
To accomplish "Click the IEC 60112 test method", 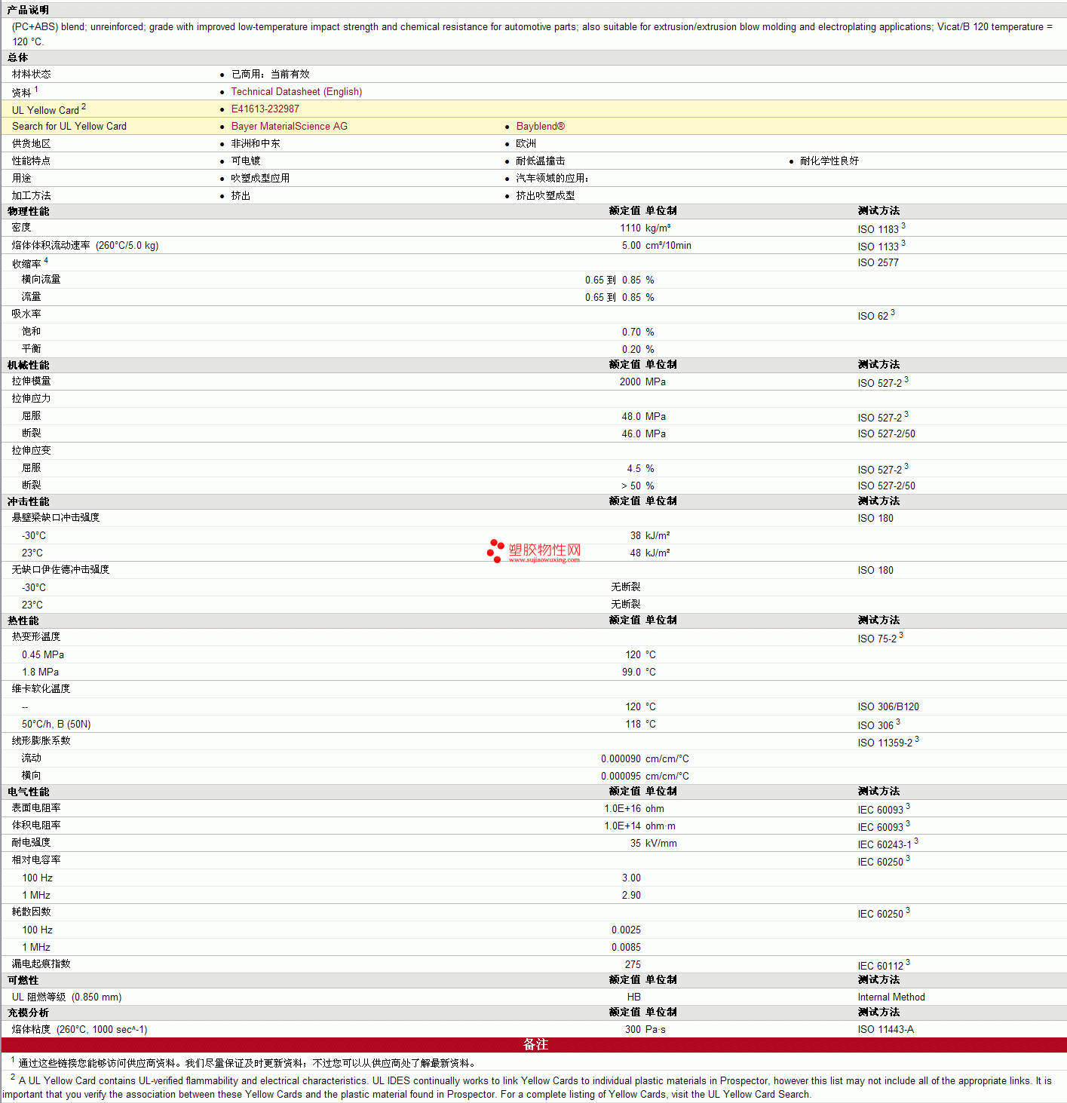I will click(880, 965).
